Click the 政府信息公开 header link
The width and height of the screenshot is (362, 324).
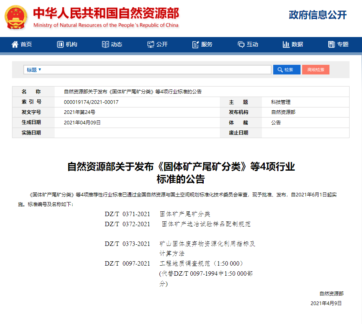[317, 15]
